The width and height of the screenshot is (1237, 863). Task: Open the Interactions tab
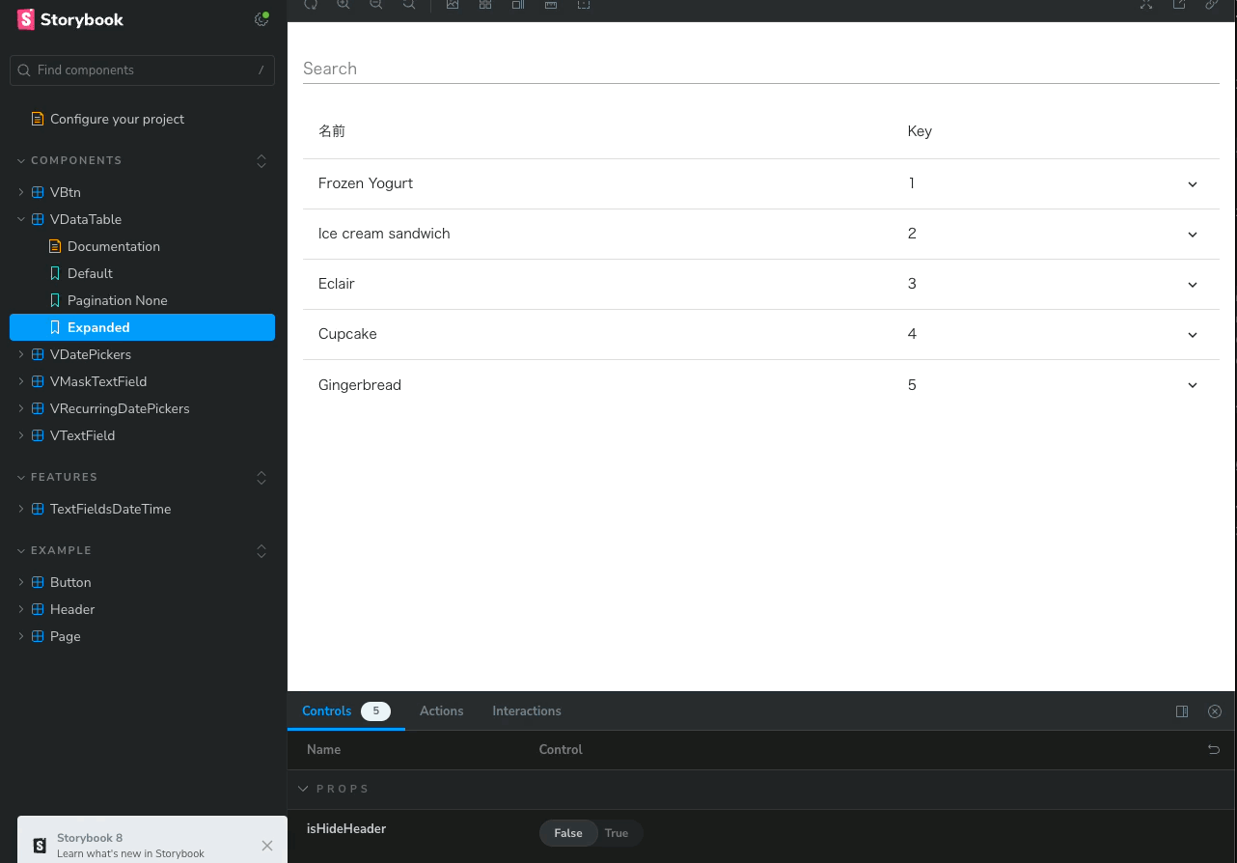point(526,710)
